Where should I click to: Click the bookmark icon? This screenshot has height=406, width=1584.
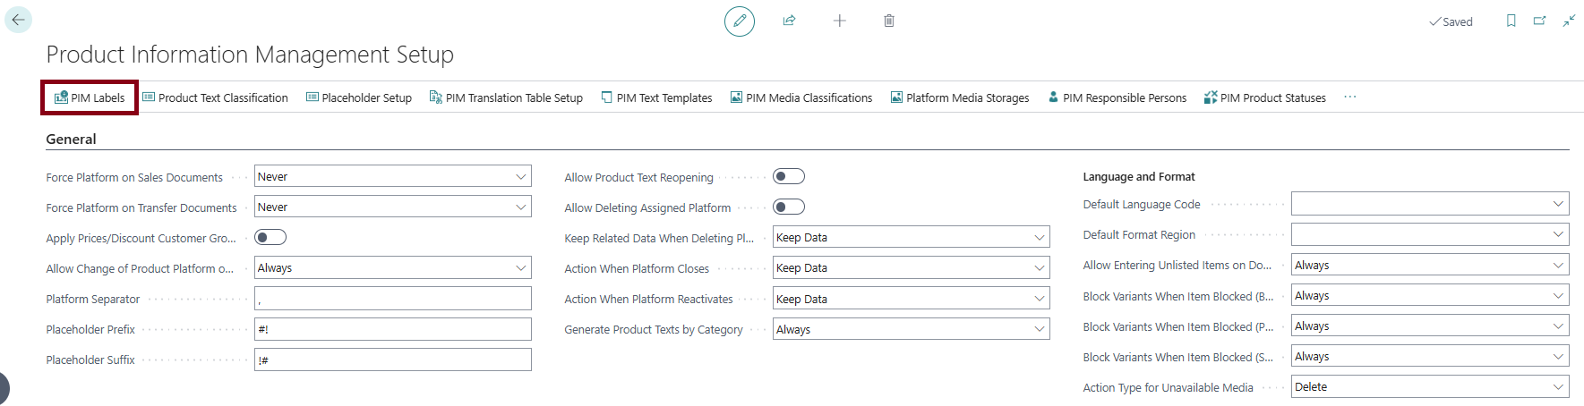1511,21
